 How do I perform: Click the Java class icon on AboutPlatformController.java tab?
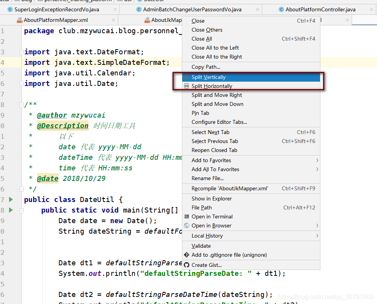point(281,9)
